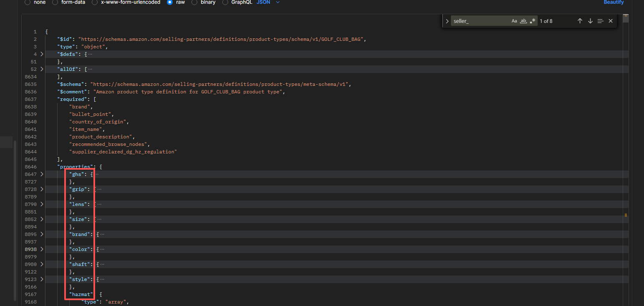Screen dimensions: 644x306
Task: Expand the shaft property fold arrow
Action: [x=42, y=264]
